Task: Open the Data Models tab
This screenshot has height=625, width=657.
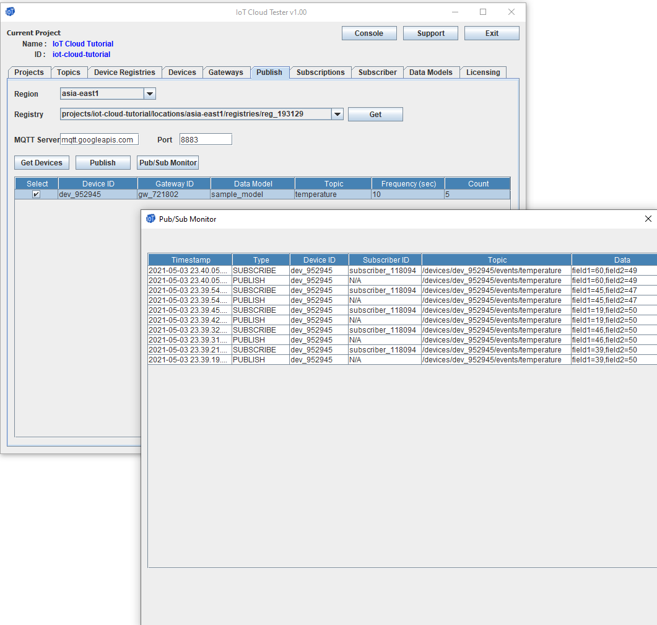Action: coord(431,72)
